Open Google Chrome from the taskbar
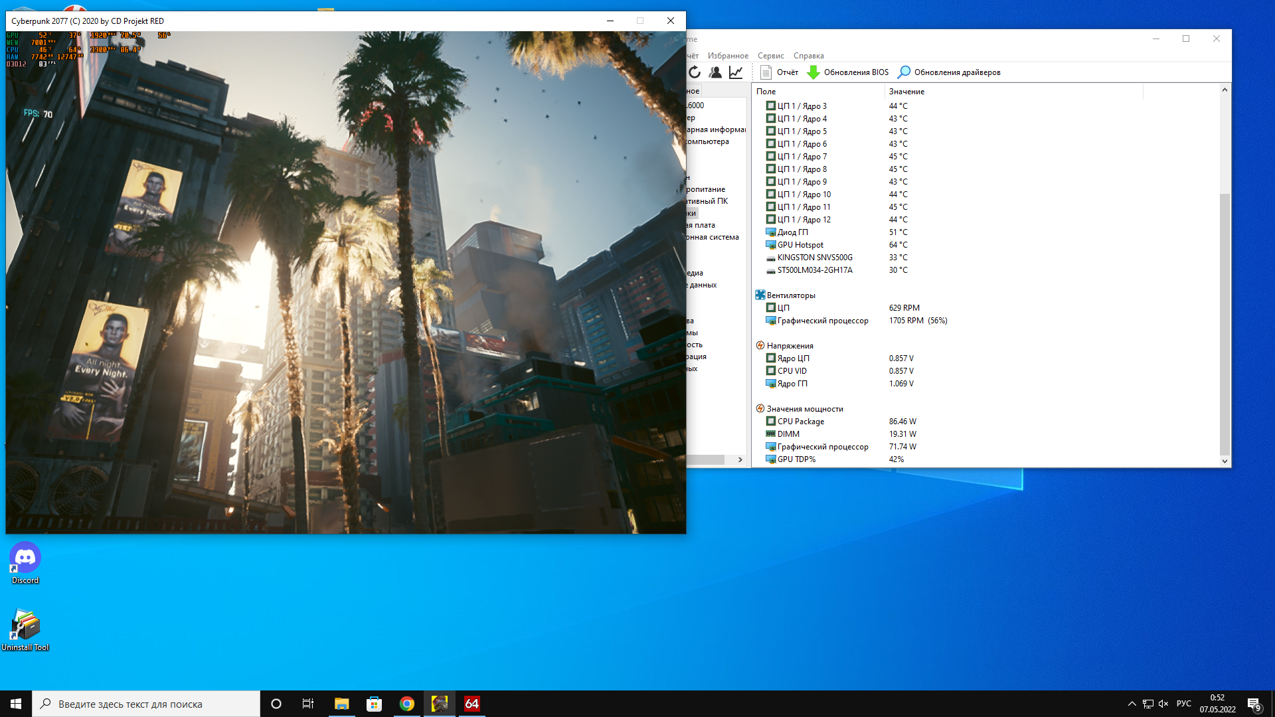This screenshot has height=717, width=1275. click(x=407, y=704)
